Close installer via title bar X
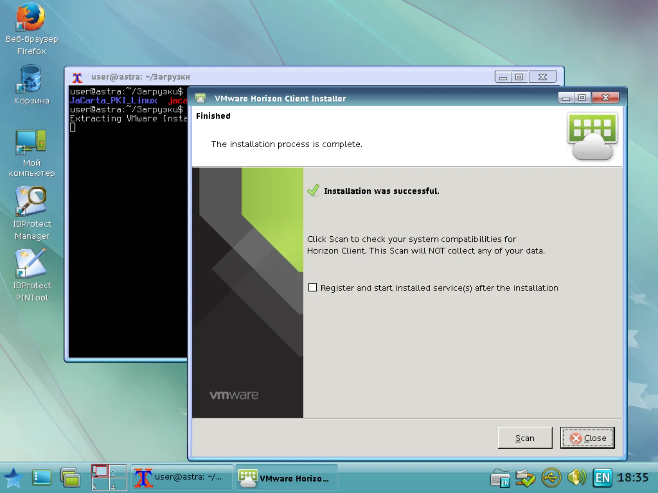Viewport: 658px width, 493px height. [x=605, y=98]
